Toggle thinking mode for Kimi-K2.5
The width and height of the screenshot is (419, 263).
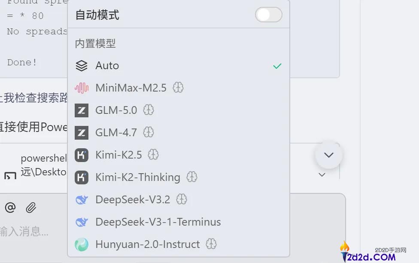click(x=153, y=155)
